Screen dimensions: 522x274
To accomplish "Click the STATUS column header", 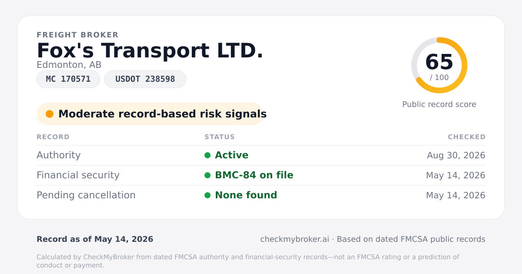I will pos(220,137).
